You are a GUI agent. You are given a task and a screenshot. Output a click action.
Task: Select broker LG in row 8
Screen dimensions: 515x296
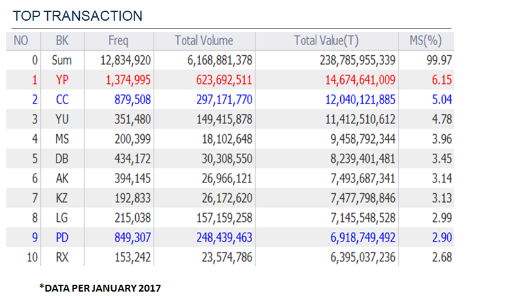point(62,218)
